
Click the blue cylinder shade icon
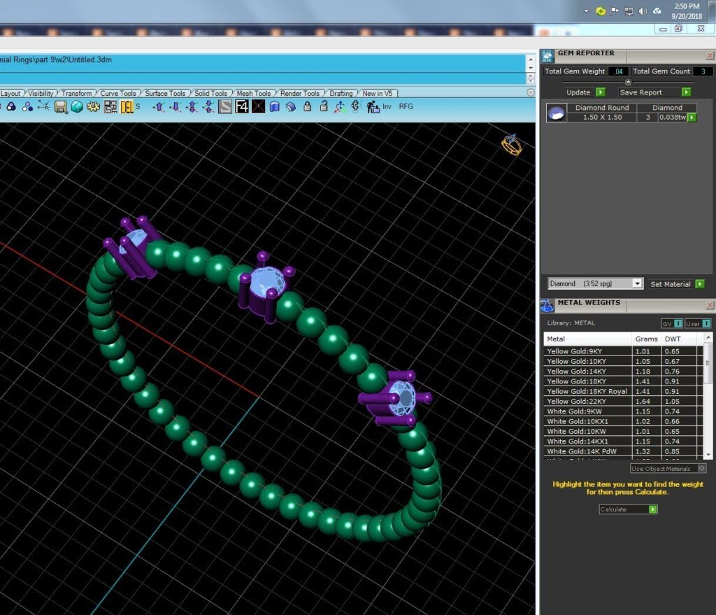point(274,106)
